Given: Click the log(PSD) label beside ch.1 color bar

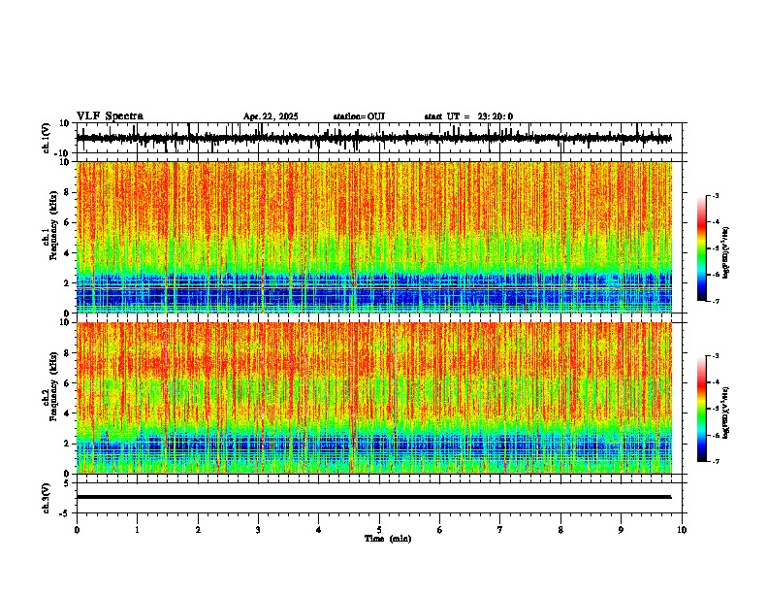Looking at the screenshot, I should click(x=726, y=253).
